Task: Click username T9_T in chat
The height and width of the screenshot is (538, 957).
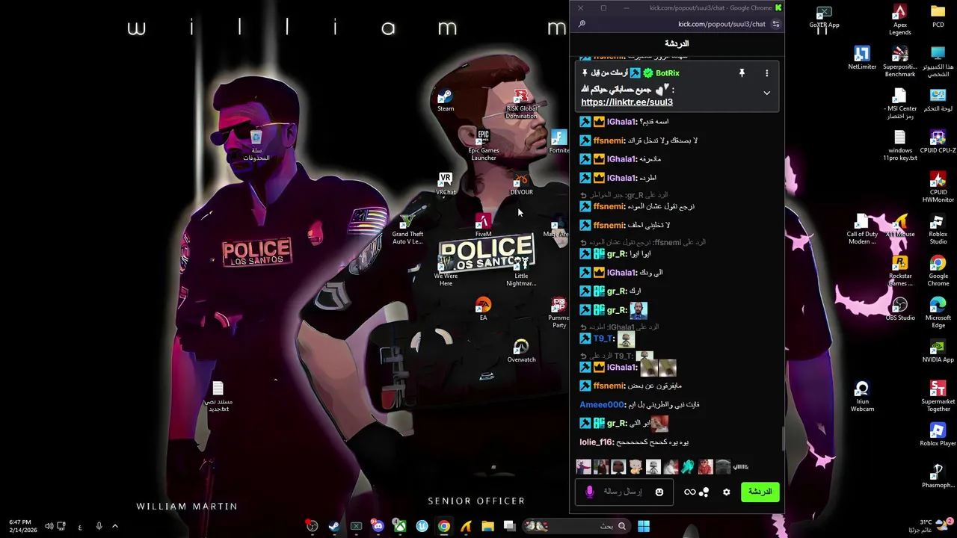Action: pos(603,339)
